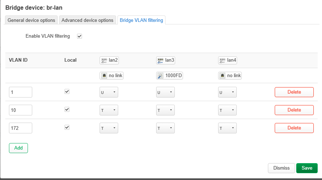Viewport: 322px width, 180px height.
Task: Click lan4 no link status icon
Action: [222, 76]
